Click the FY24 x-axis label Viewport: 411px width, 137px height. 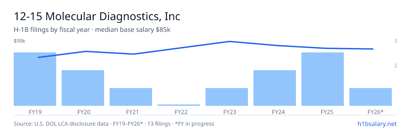coord(278,112)
